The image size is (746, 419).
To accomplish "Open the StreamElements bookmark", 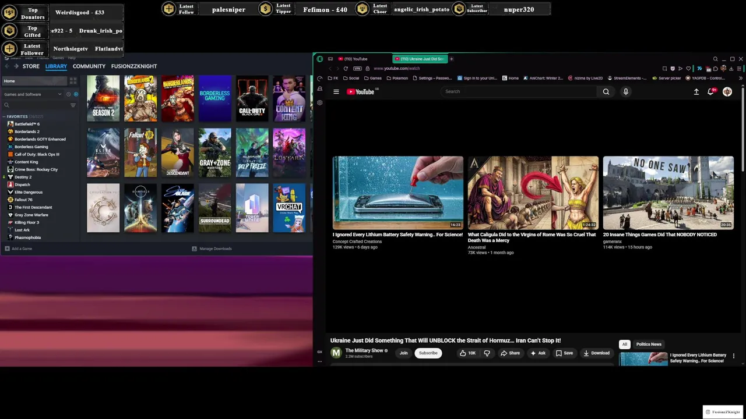I will [x=627, y=78].
